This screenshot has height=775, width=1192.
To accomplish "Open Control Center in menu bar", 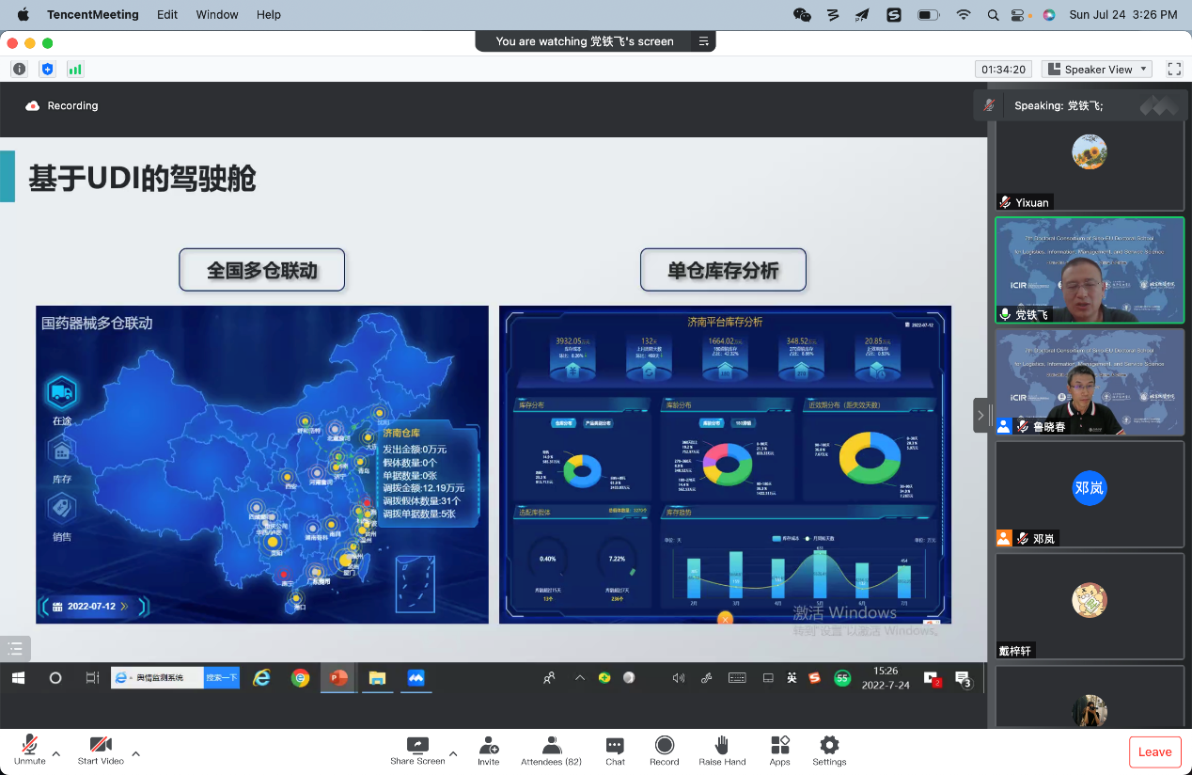I will (1020, 14).
